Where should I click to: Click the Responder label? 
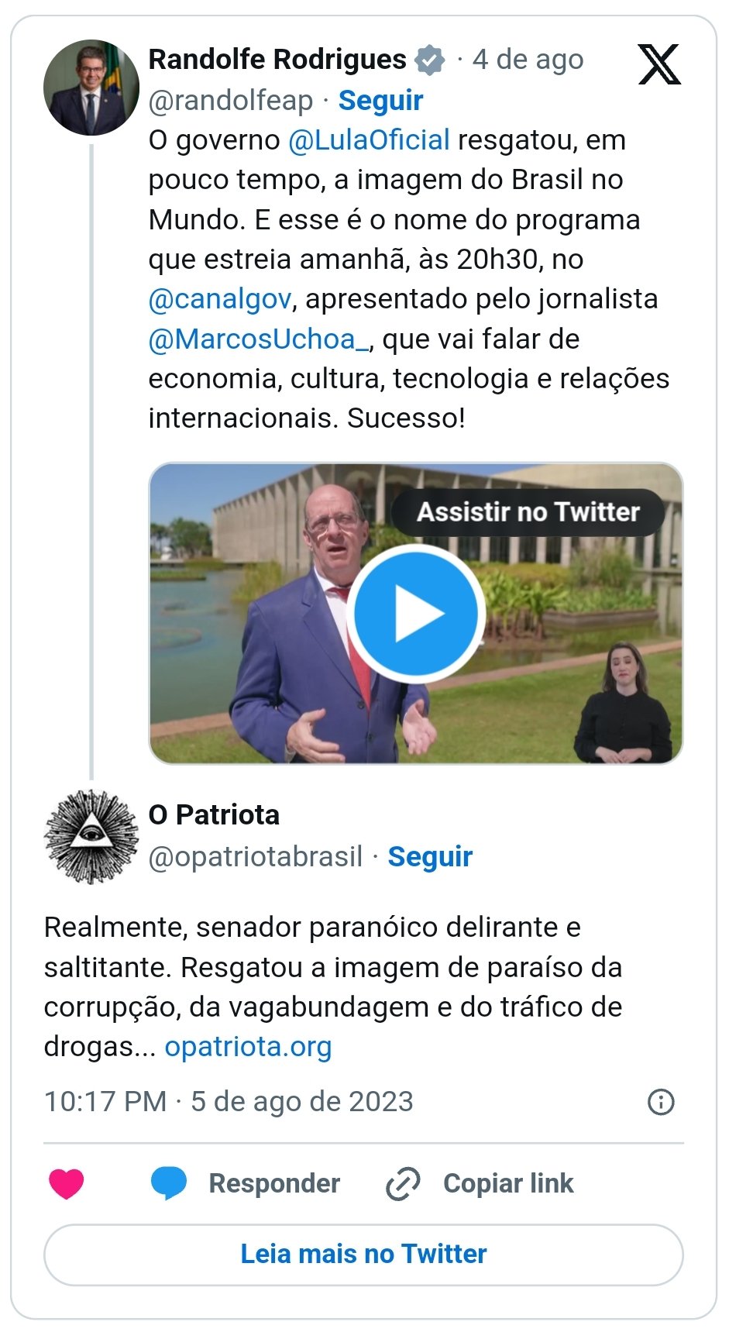274,1183
